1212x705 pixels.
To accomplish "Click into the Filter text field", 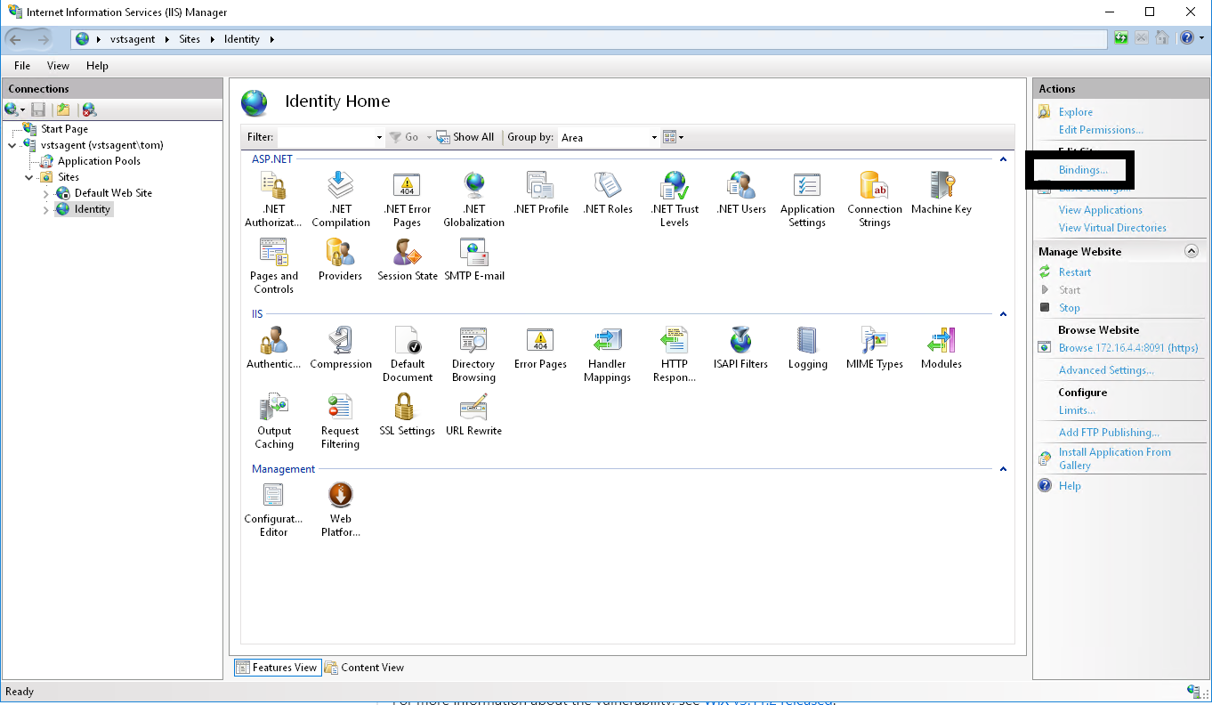I will 326,137.
